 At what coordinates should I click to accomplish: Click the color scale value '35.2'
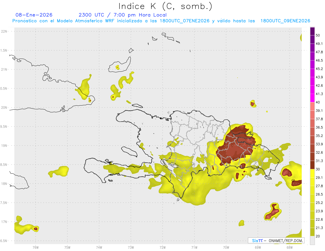(319, 136)
